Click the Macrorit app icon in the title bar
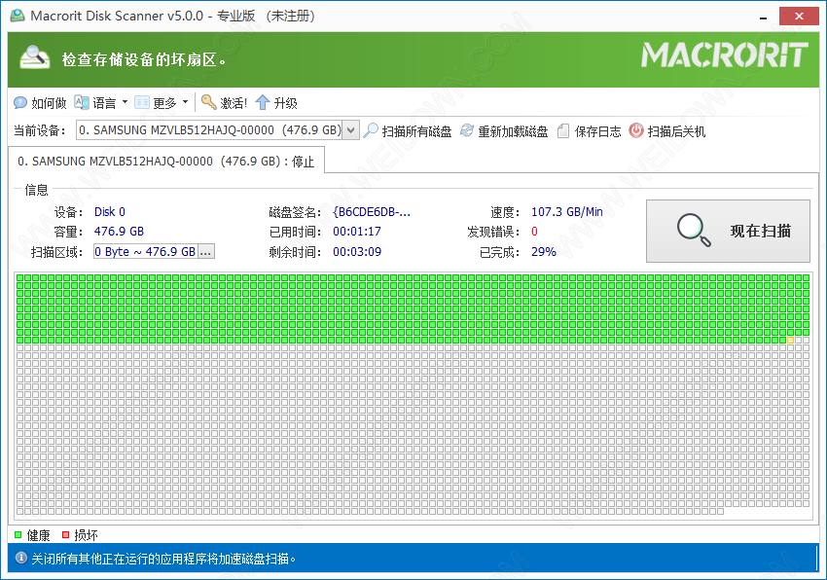Viewport: 827px width, 580px height. [x=17, y=16]
